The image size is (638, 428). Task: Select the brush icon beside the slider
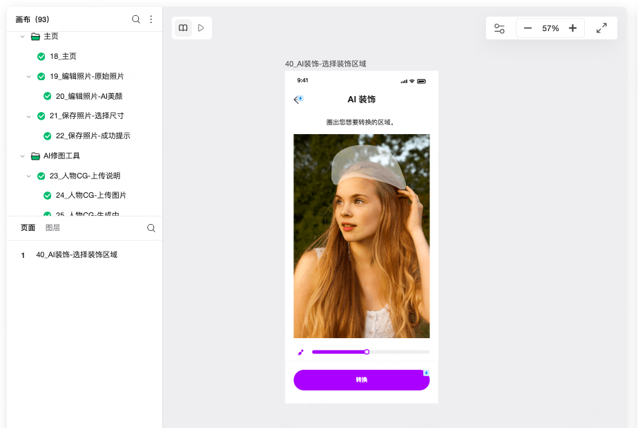[x=300, y=352]
